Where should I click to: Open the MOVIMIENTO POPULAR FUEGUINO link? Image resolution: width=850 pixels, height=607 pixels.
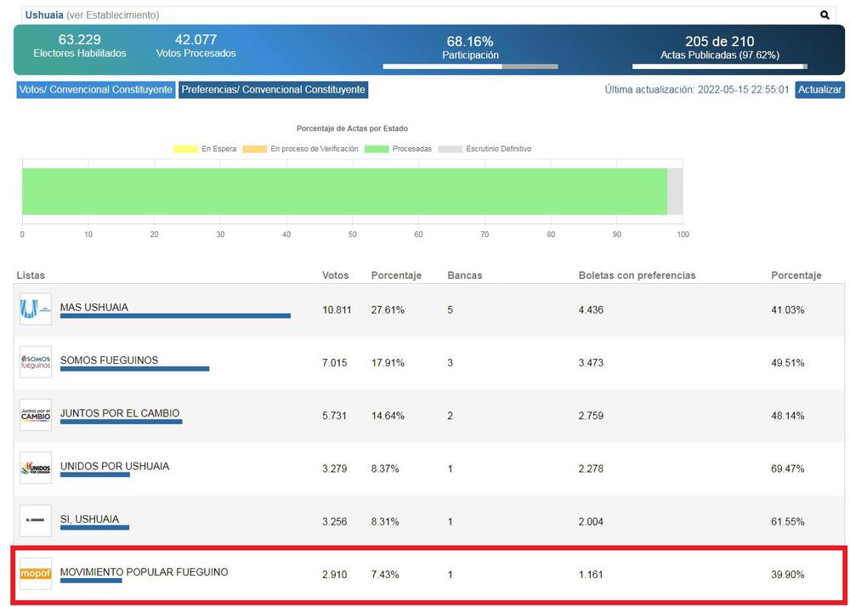coord(144,572)
